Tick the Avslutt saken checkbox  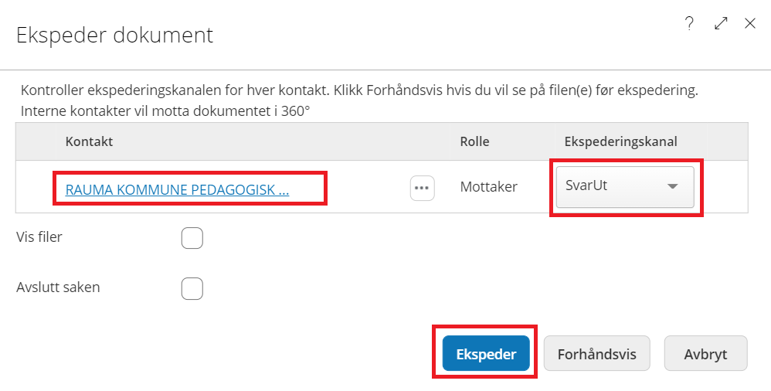click(192, 289)
